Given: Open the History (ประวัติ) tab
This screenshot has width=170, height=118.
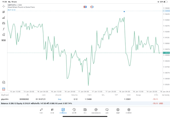Looking at the screenshot, I should (74, 111).
